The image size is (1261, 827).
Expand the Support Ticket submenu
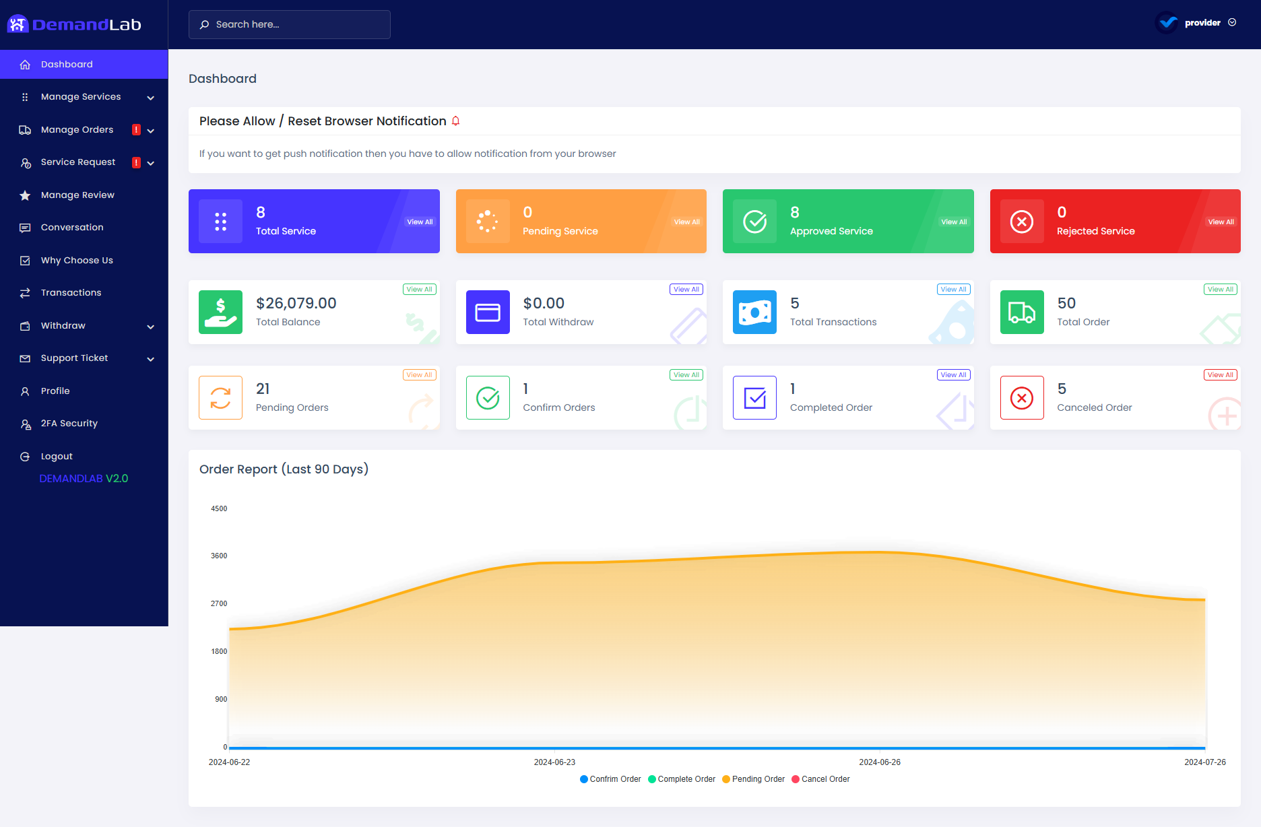(150, 358)
